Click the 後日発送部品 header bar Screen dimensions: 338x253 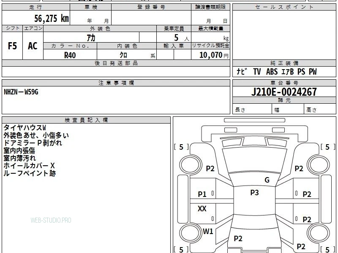coord(116,63)
